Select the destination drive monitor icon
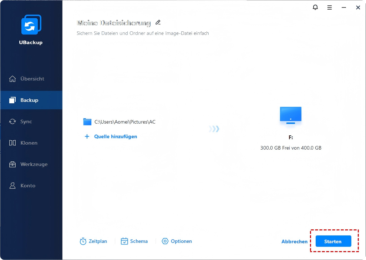Screen dimensions: 366x260 point(291,115)
